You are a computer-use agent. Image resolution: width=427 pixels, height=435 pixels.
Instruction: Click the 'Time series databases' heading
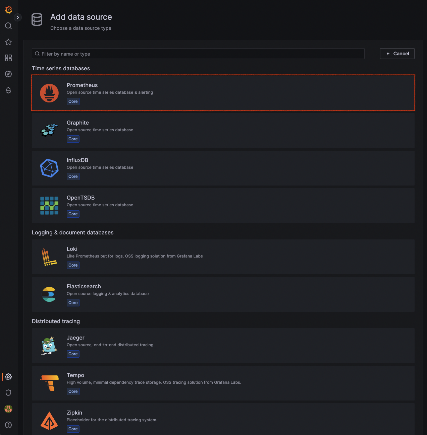tap(61, 68)
